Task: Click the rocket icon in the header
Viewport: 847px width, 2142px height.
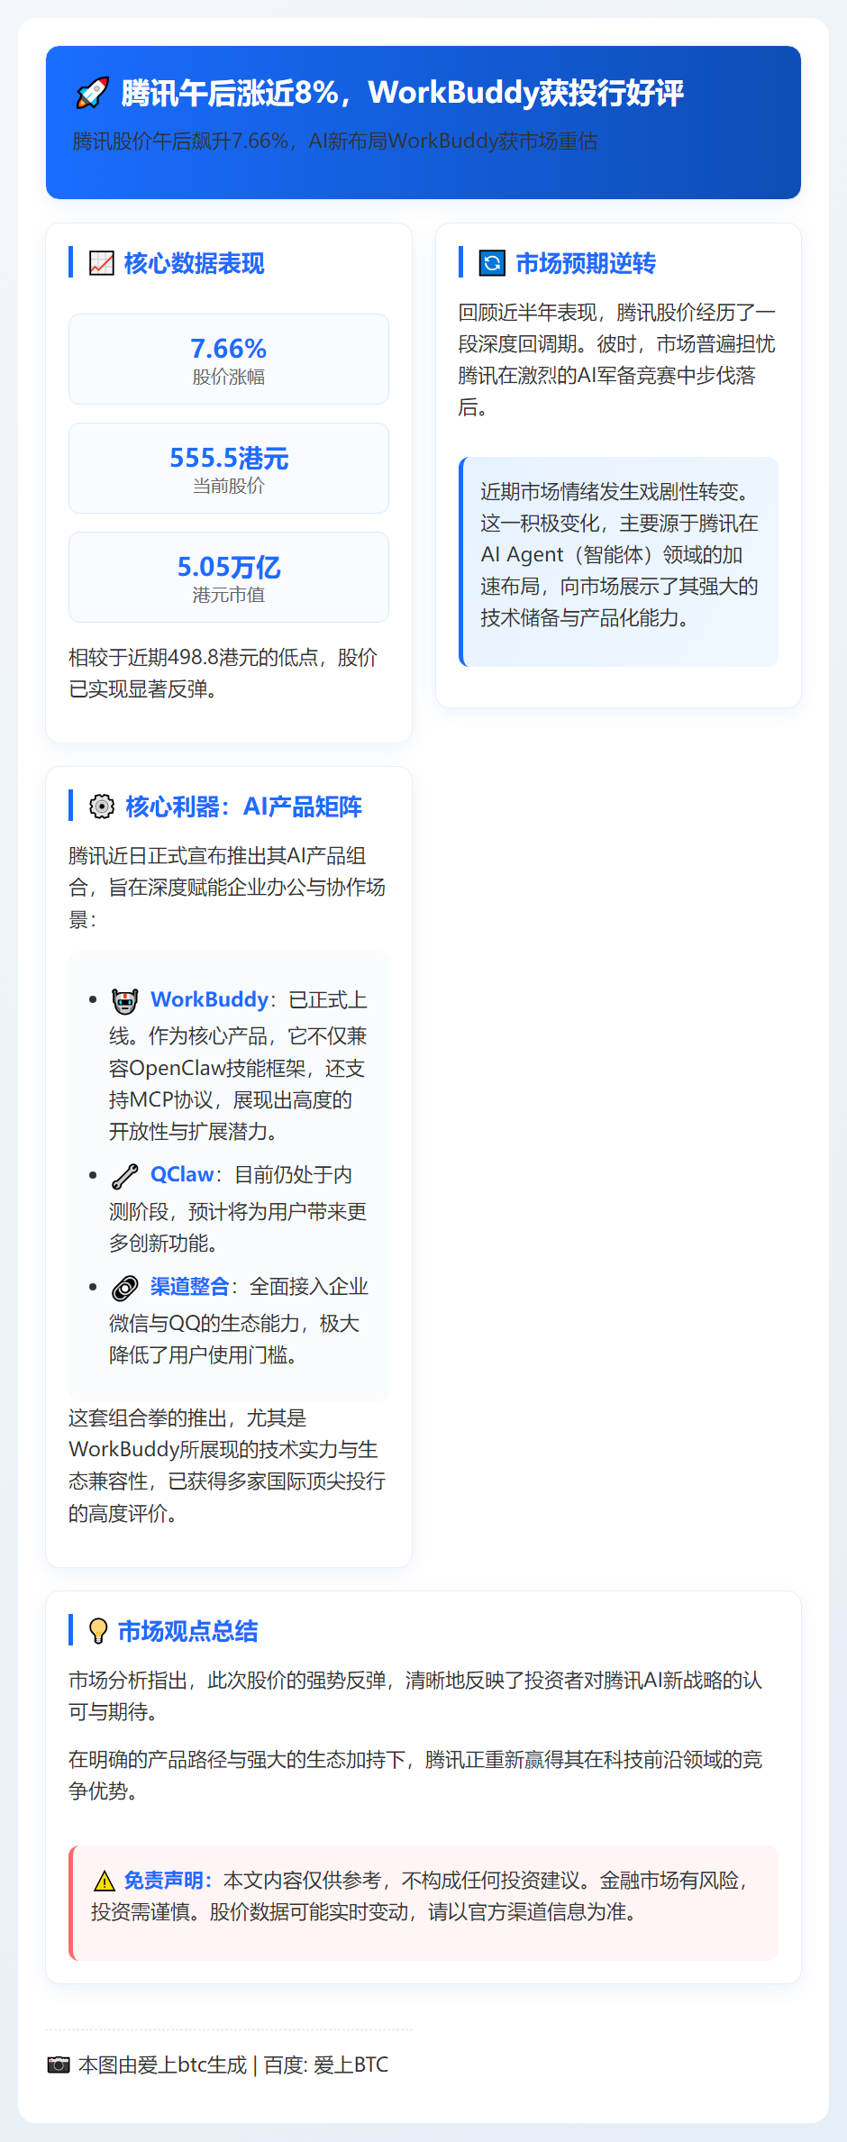Action: (93, 93)
